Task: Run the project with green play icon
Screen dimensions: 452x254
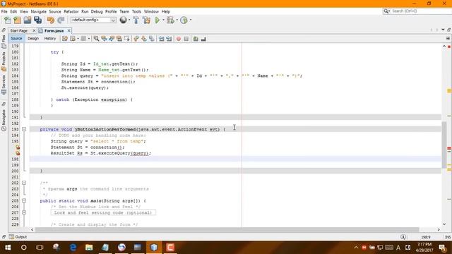Action: pos(157,20)
